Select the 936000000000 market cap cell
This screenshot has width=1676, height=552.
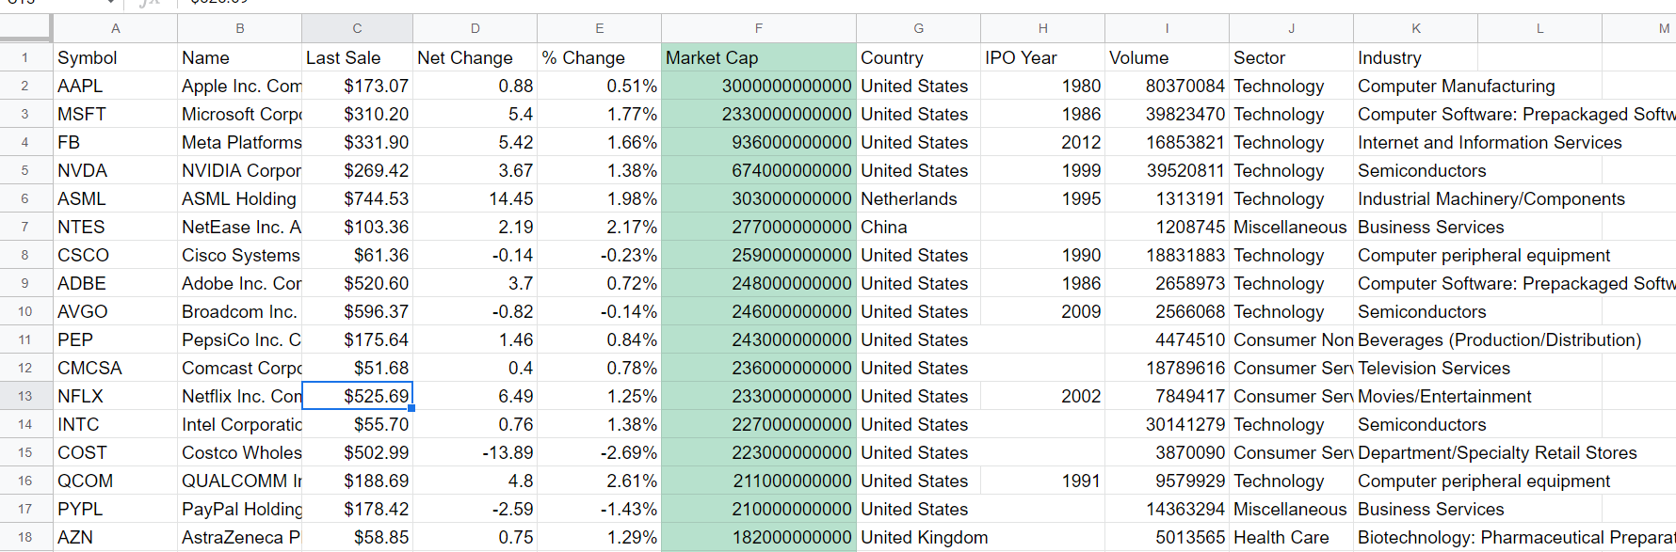[759, 142]
